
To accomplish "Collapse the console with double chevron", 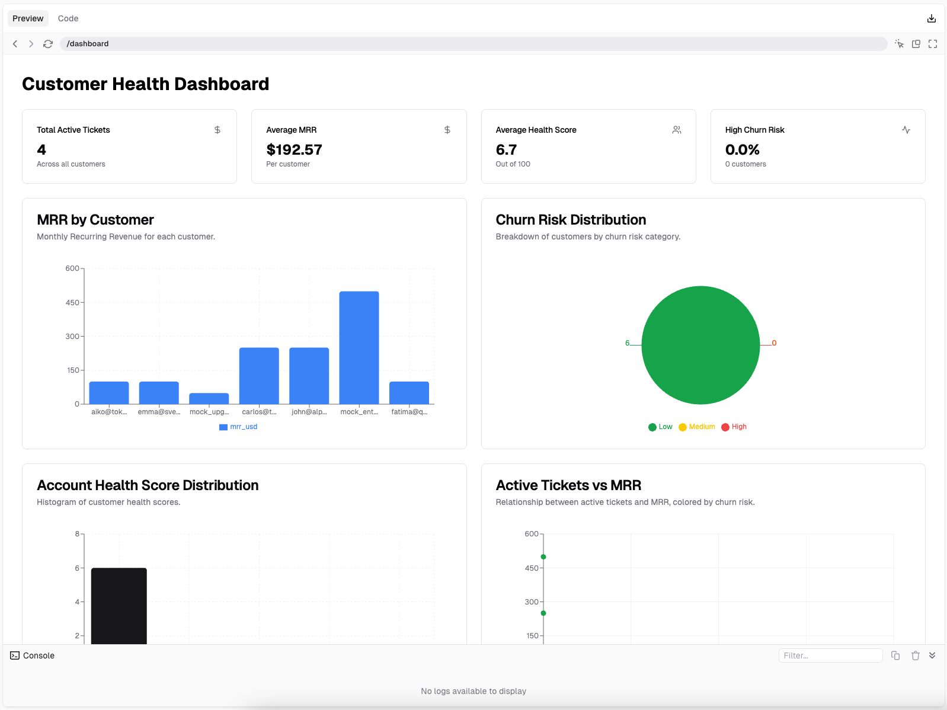I will click(x=932, y=655).
